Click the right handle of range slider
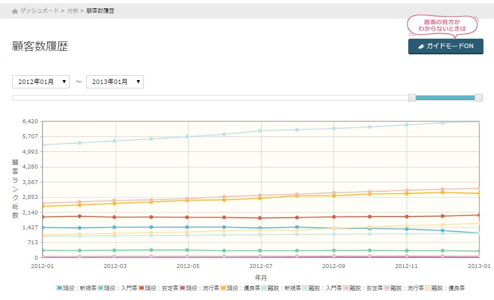 click(479, 98)
